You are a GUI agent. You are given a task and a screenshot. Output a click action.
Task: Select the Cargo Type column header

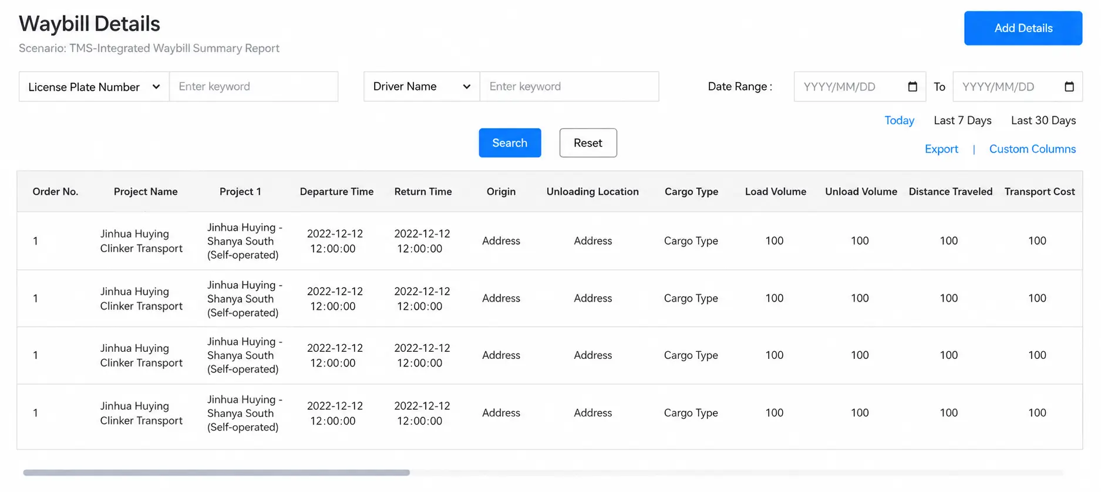pyautogui.click(x=691, y=192)
